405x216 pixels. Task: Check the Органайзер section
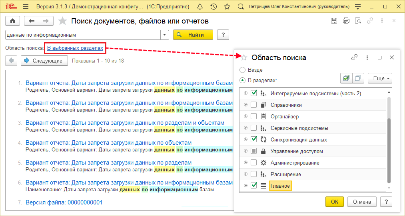click(x=254, y=116)
